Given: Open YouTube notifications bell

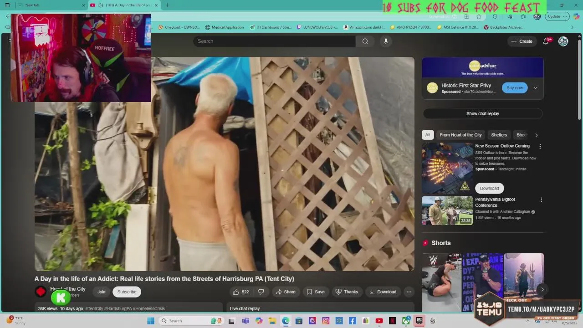Looking at the screenshot, I should pos(546,41).
